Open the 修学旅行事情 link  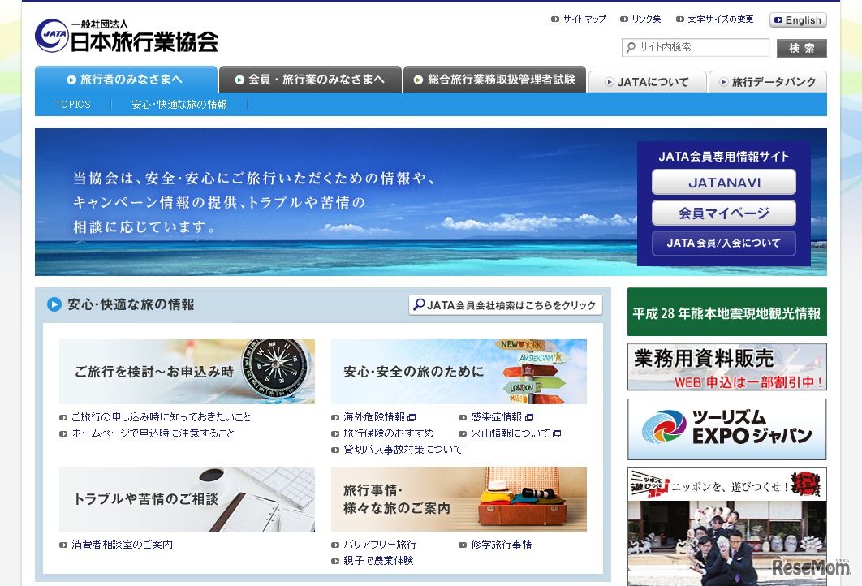tap(502, 545)
